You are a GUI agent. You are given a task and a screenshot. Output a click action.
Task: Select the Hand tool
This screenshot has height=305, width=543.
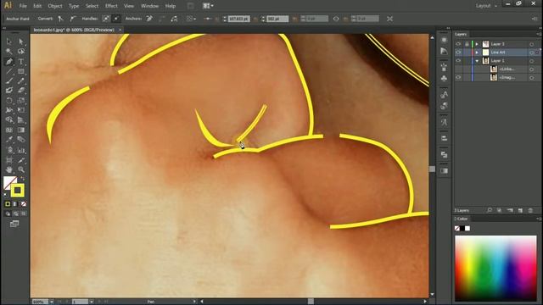(9, 169)
